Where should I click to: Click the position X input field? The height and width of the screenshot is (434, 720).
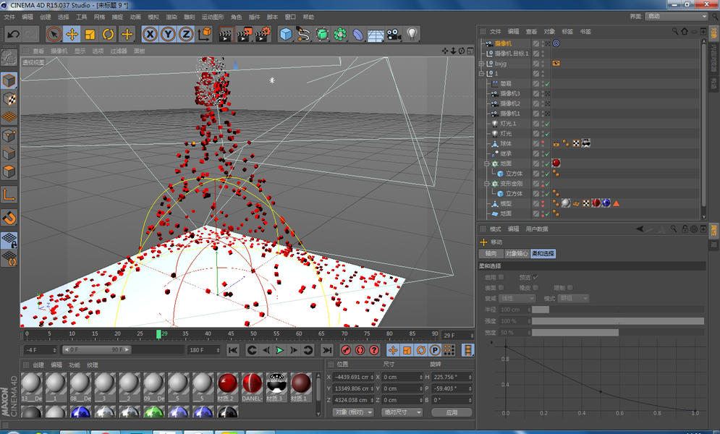click(352, 377)
